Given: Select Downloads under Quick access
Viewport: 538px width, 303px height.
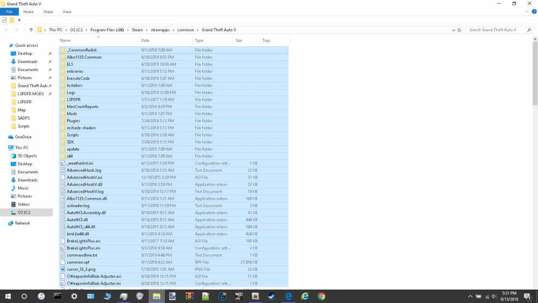Looking at the screenshot, I should click(27, 61).
